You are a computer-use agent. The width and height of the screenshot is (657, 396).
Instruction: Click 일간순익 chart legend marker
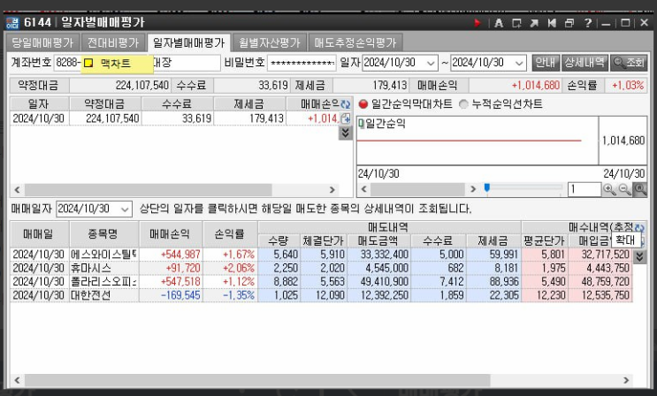[x=361, y=123]
